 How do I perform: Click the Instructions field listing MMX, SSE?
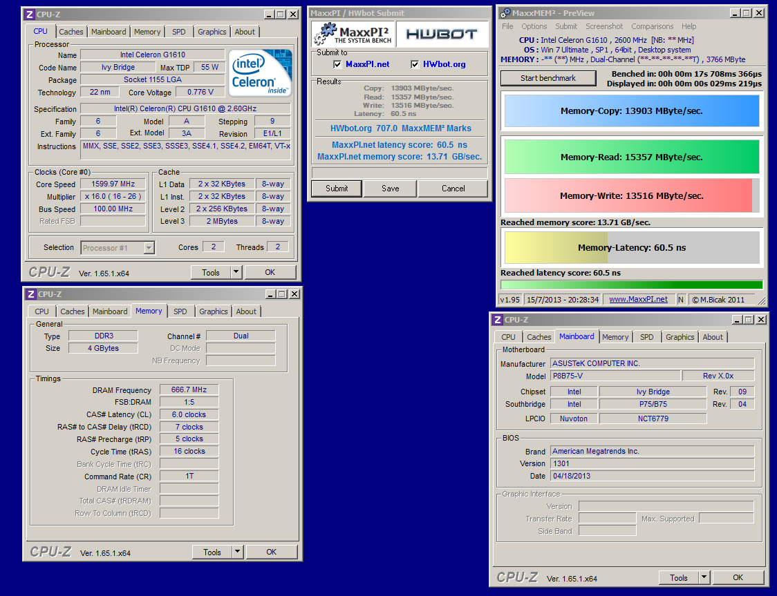187,150
